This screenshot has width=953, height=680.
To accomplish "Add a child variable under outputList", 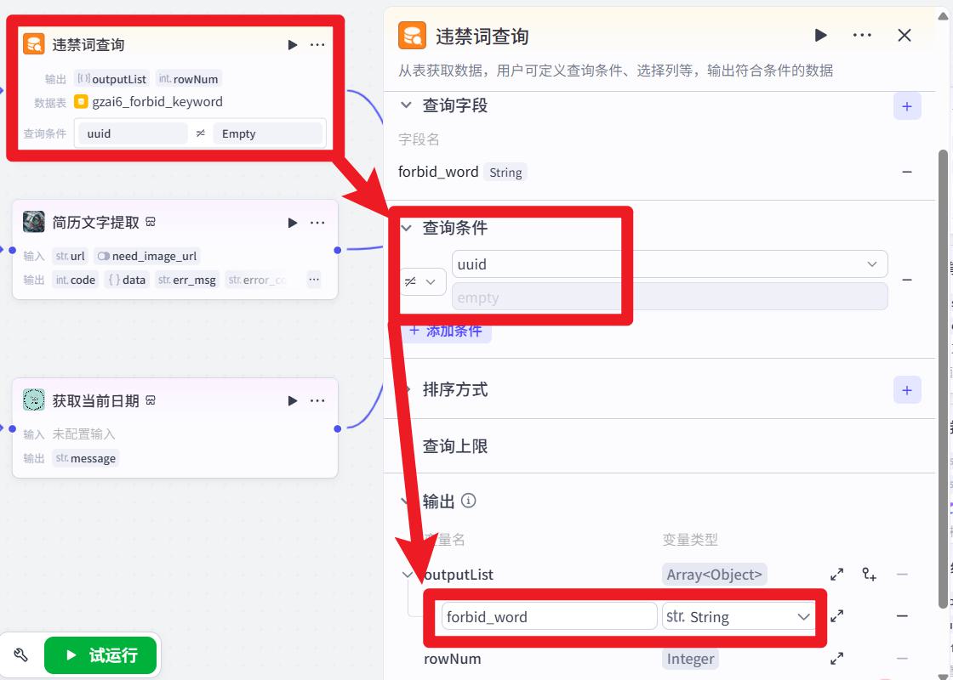I will (x=869, y=575).
